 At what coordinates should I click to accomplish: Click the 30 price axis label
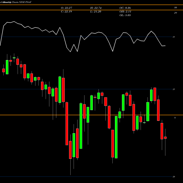(x=175, y=8)
